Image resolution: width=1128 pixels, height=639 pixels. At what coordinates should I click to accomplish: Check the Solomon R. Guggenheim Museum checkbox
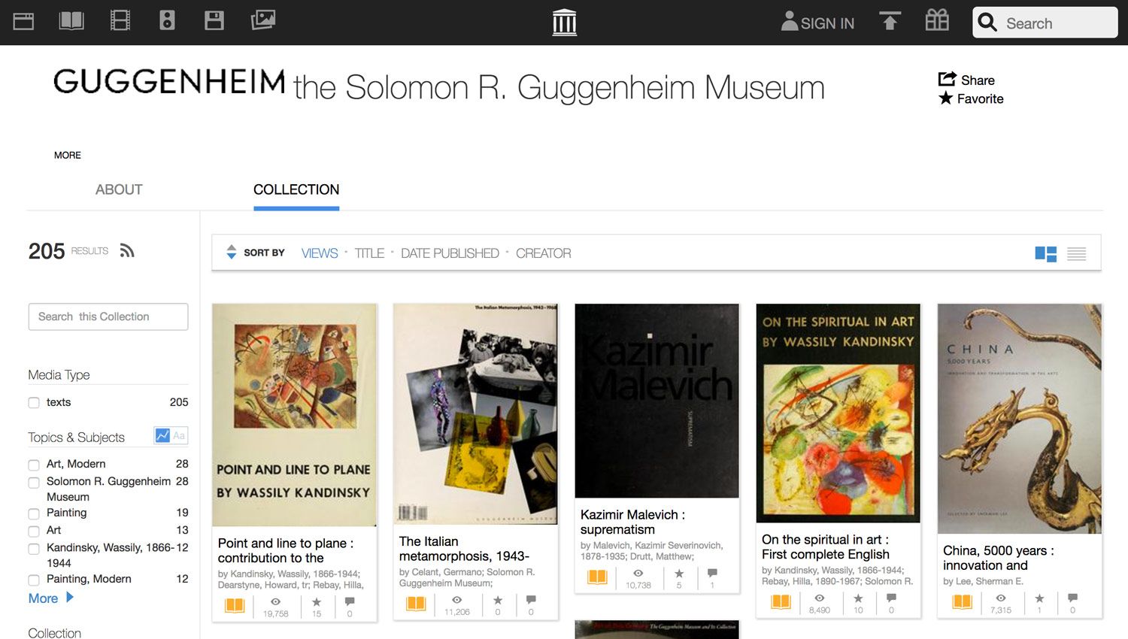34,482
